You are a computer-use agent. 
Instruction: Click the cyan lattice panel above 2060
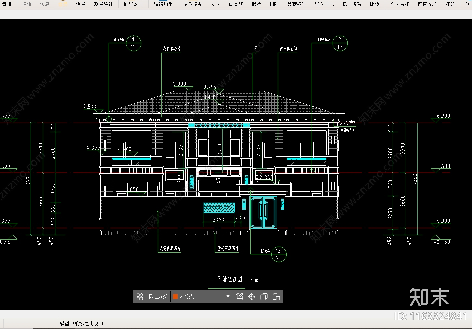click(219, 208)
